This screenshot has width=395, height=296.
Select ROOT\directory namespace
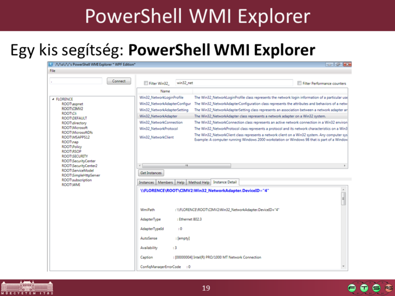tap(74, 123)
